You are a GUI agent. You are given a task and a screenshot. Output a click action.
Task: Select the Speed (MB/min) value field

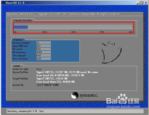(x=44, y=46)
